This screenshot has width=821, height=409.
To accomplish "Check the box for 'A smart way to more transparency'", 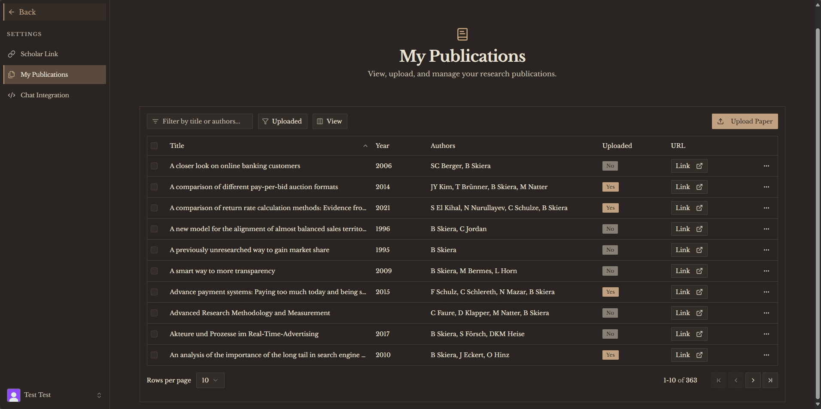I will (154, 271).
